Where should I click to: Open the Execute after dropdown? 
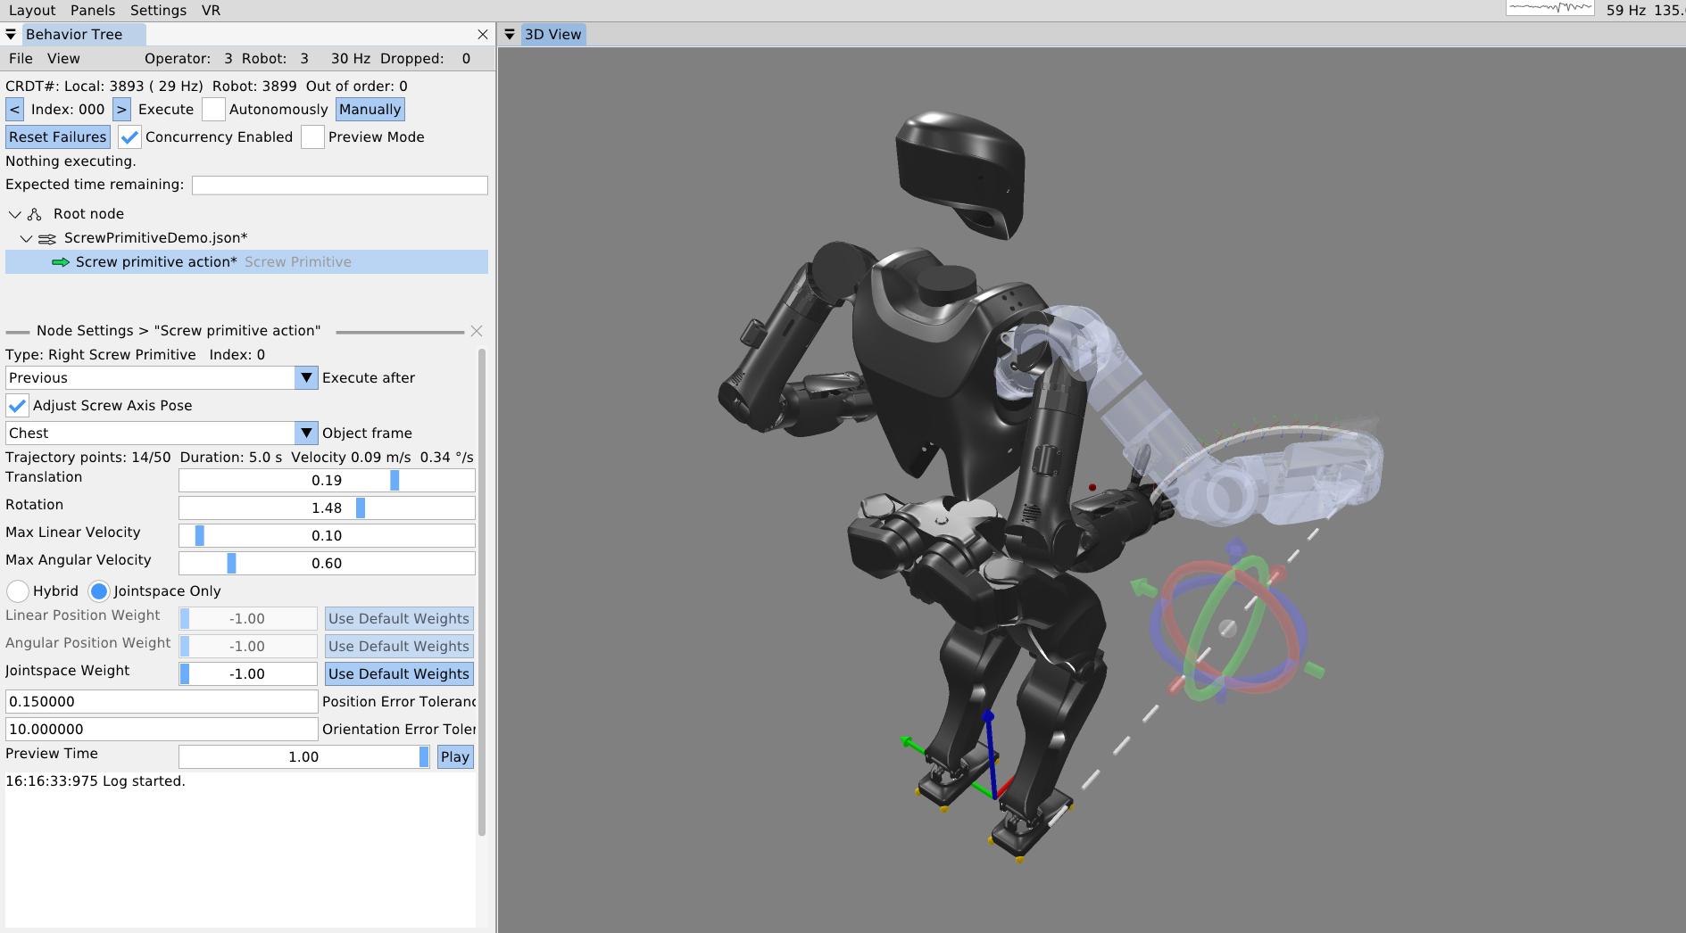pos(306,378)
